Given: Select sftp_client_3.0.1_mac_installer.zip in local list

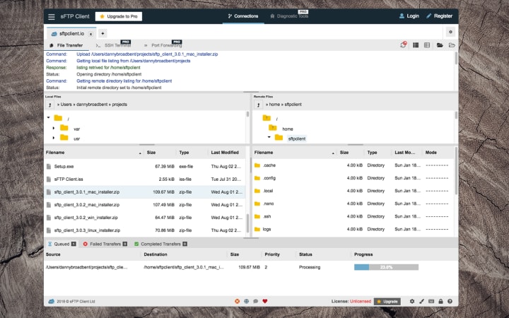Looking at the screenshot, I should [145, 192].
